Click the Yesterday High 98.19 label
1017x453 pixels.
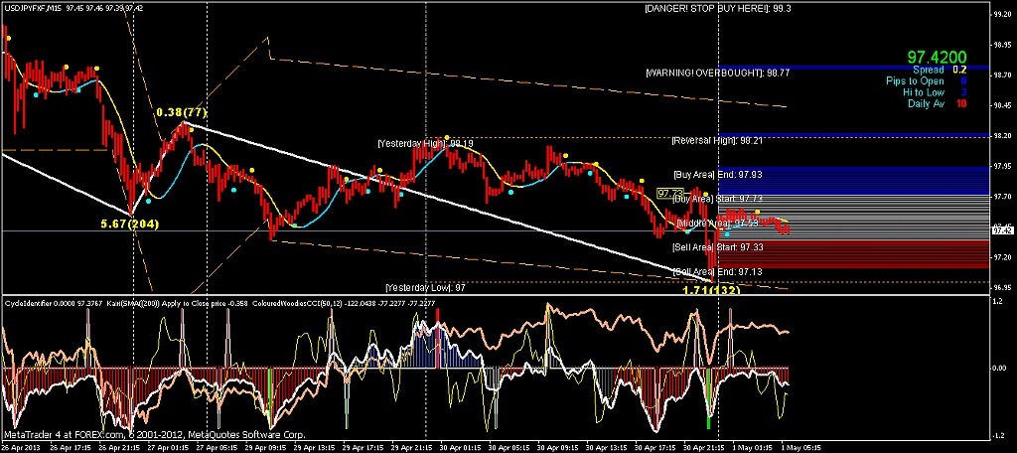coord(425,143)
